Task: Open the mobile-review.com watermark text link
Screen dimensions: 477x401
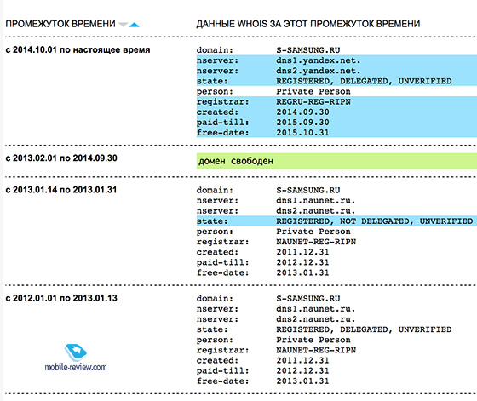Action: tap(76, 367)
